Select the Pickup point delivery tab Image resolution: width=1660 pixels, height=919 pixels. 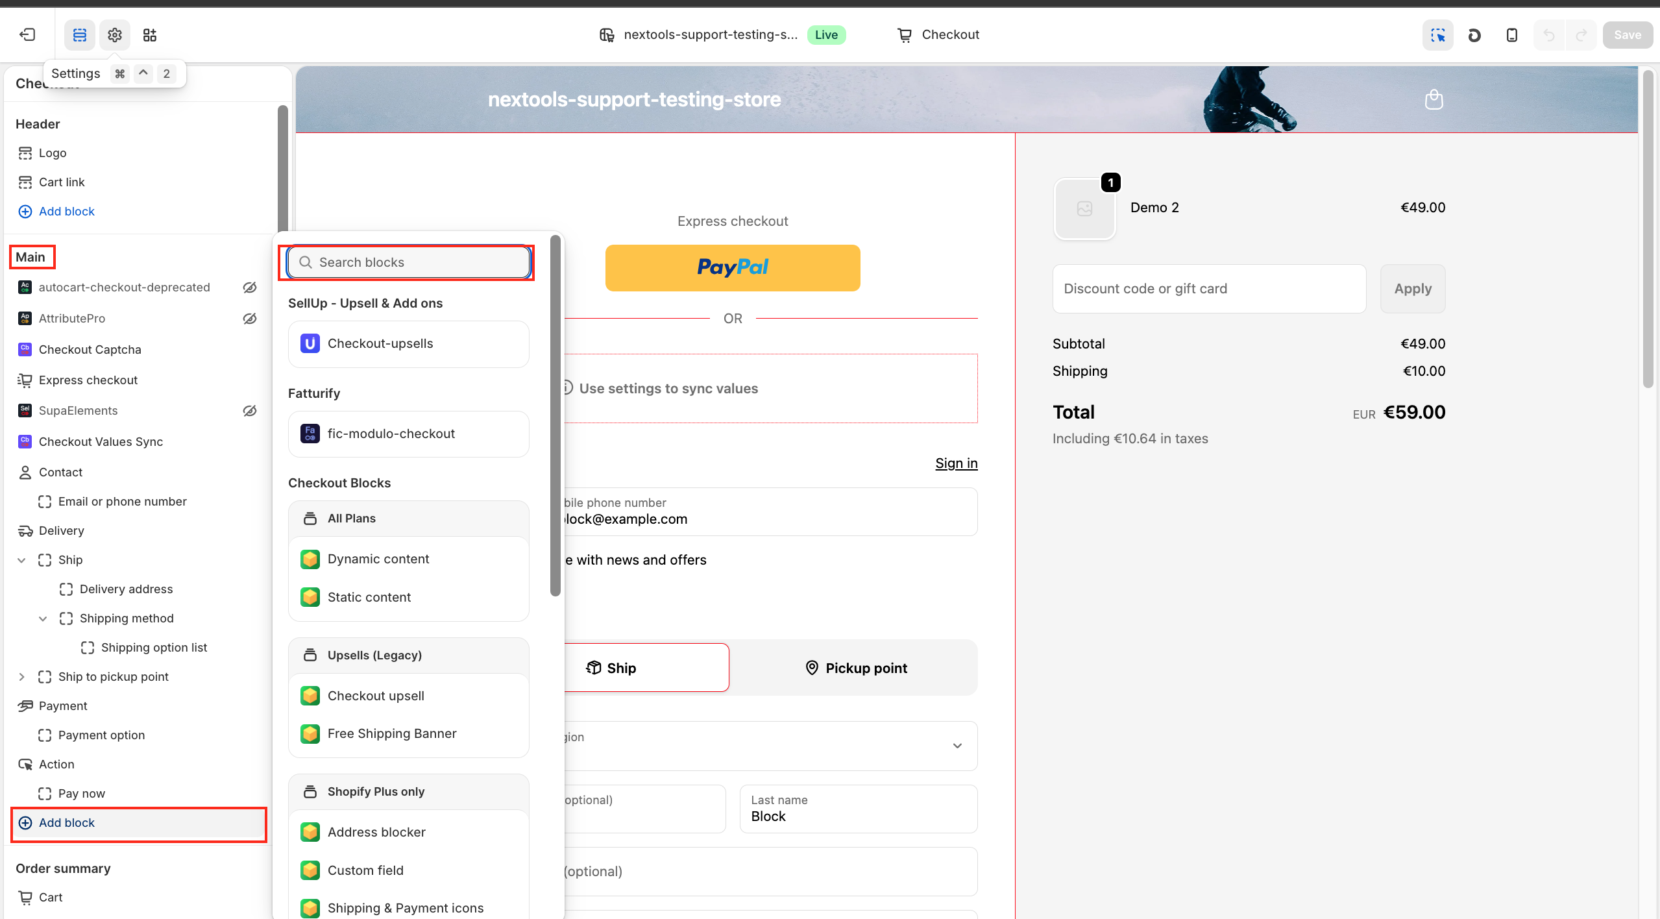coord(855,668)
